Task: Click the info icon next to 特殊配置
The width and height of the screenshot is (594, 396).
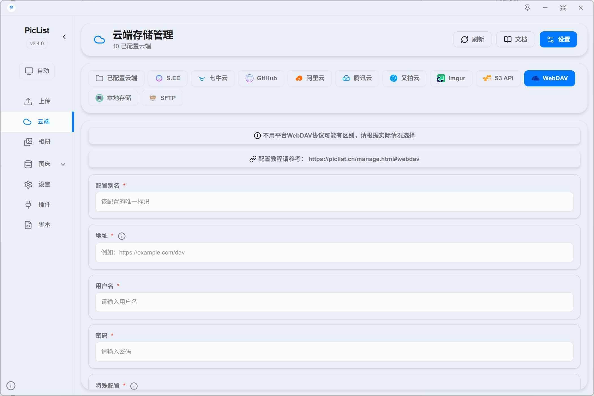Action: (134, 386)
